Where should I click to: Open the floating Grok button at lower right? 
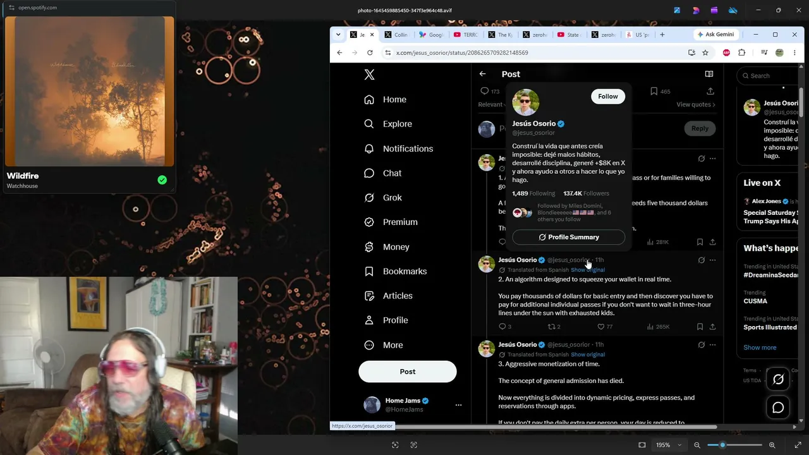pyautogui.click(x=778, y=379)
